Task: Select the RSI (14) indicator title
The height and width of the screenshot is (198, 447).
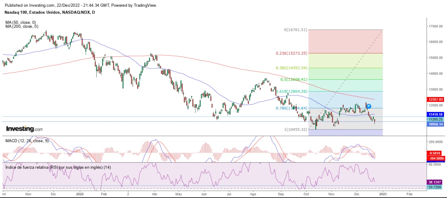Action: point(58,167)
